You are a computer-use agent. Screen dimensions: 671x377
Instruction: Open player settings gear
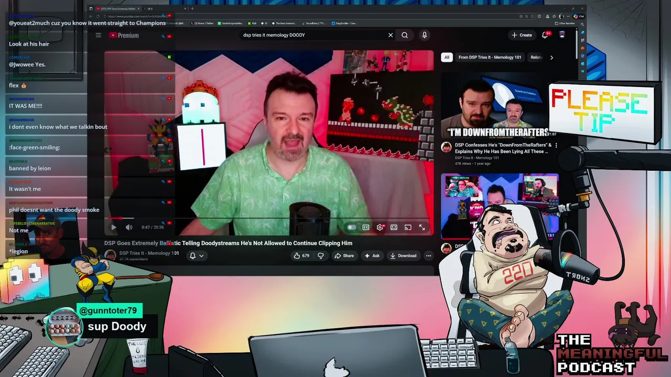point(380,227)
